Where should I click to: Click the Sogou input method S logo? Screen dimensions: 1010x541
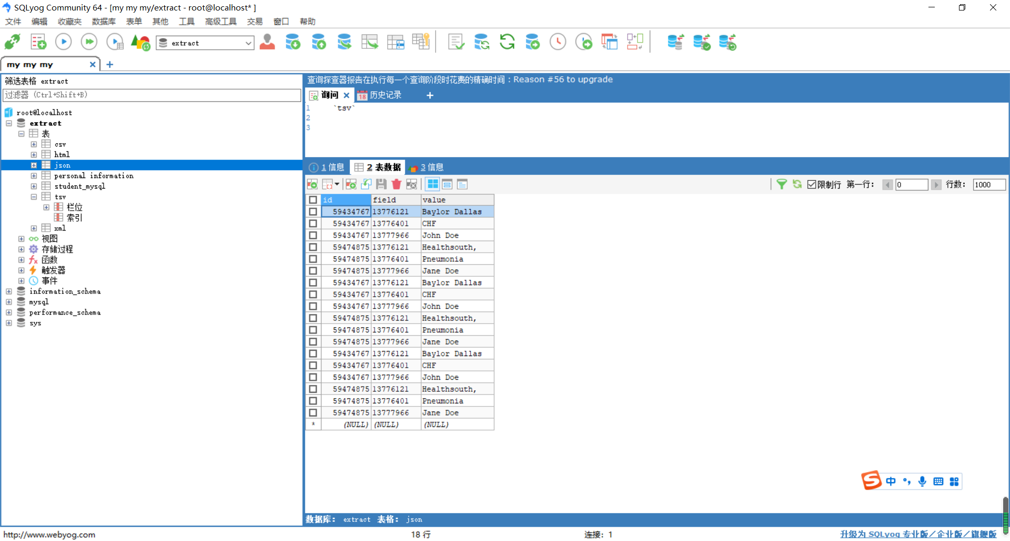[871, 481]
